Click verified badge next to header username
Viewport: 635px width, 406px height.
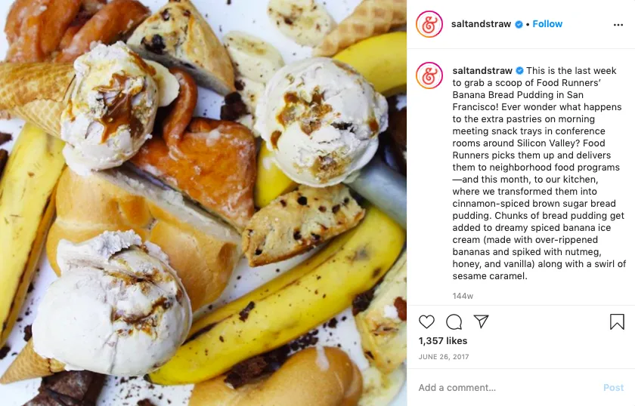pyautogui.click(x=519, y=24)
